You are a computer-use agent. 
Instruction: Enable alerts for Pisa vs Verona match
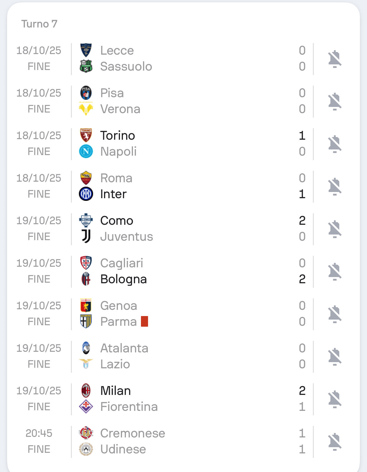point(335,101)
